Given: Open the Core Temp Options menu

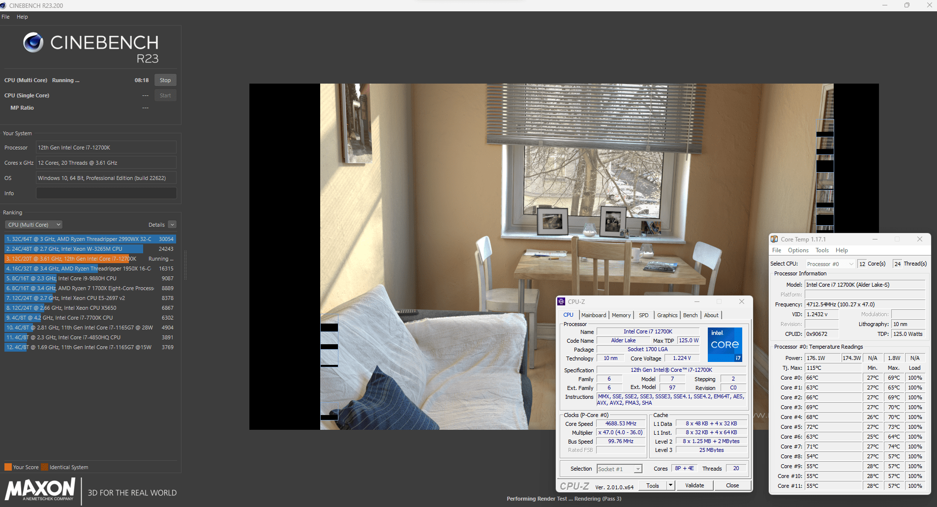Looking at the screenshot, I should point(798,250).
